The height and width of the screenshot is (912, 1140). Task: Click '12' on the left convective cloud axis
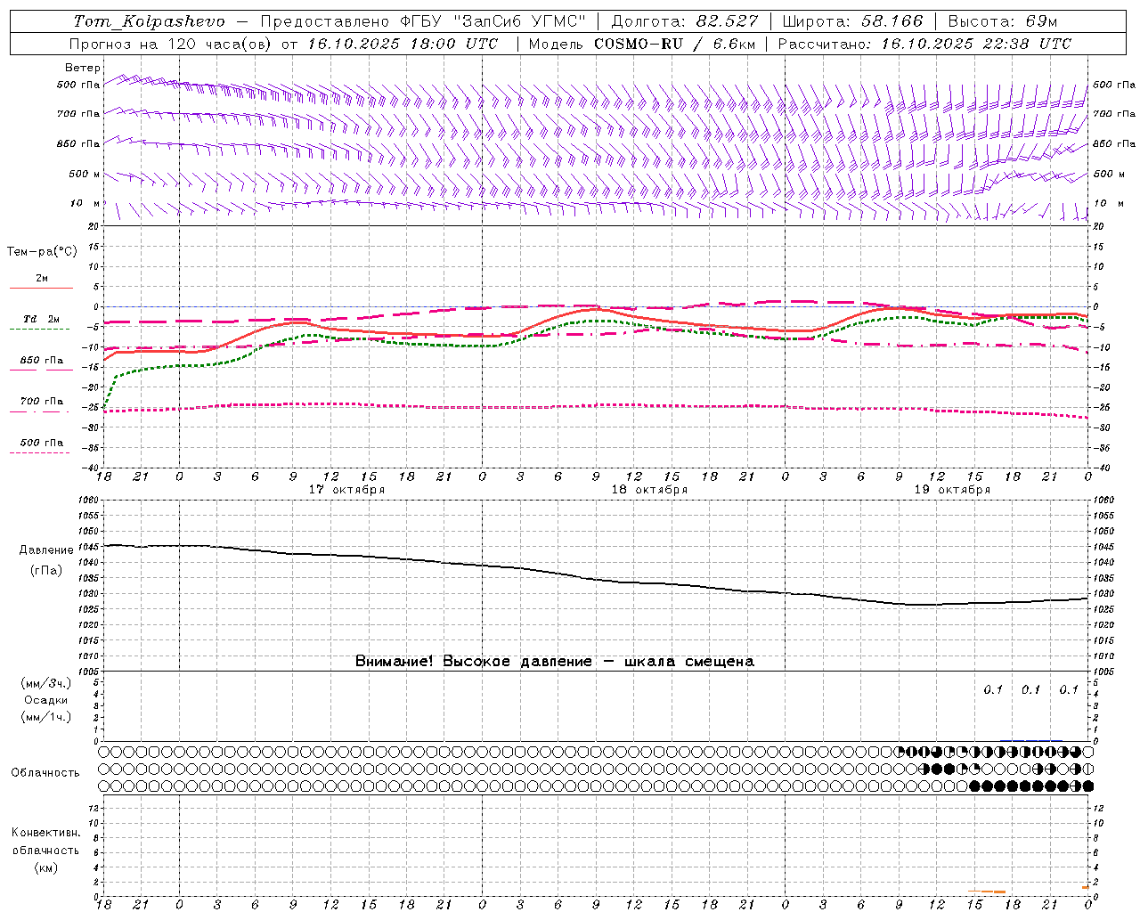94,808
